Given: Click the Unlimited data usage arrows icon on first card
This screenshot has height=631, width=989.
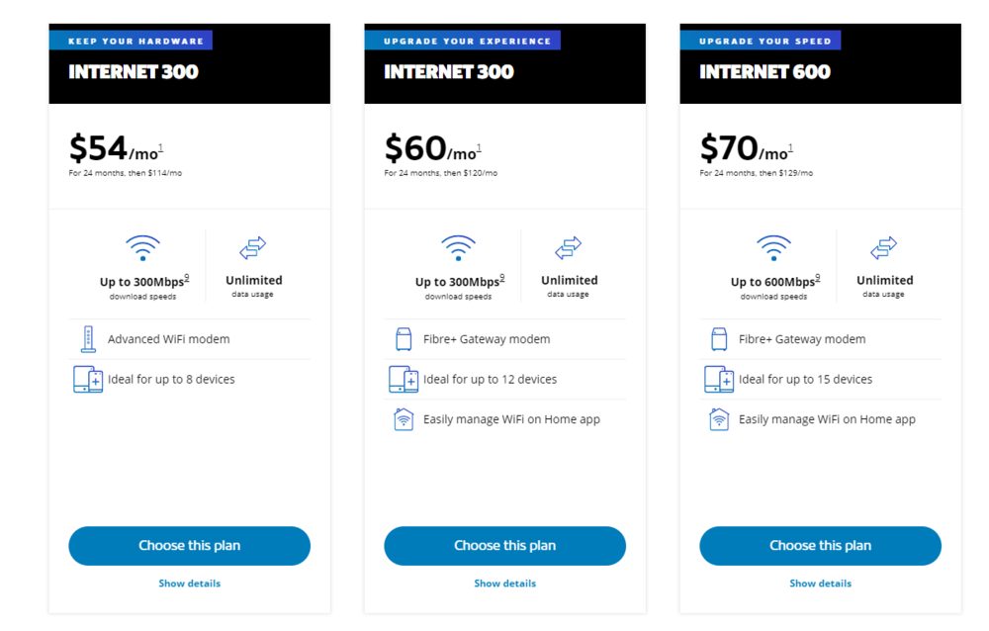Looking at the screenshot, I should 254,247.
